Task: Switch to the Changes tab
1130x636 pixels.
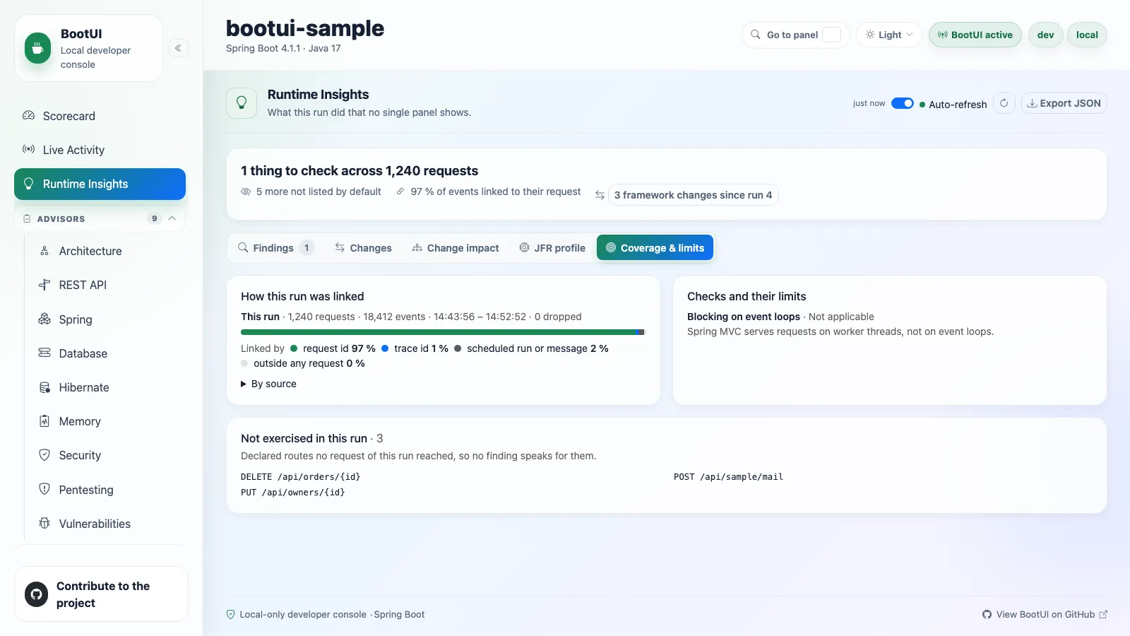Action: tap(363, 248)
